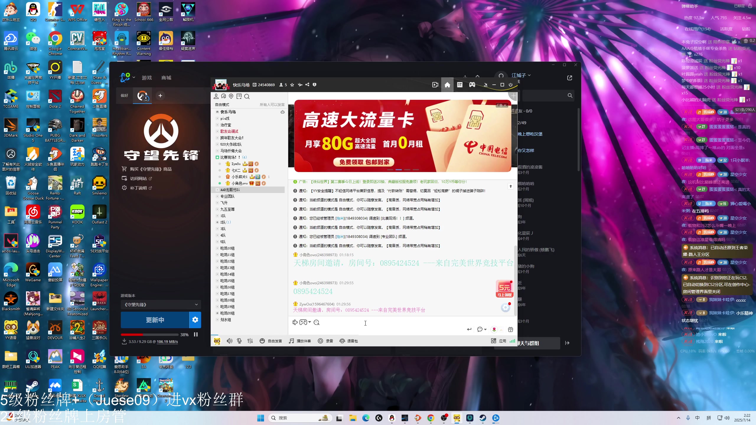Search channel members with magnifier icon

point(247,96)
